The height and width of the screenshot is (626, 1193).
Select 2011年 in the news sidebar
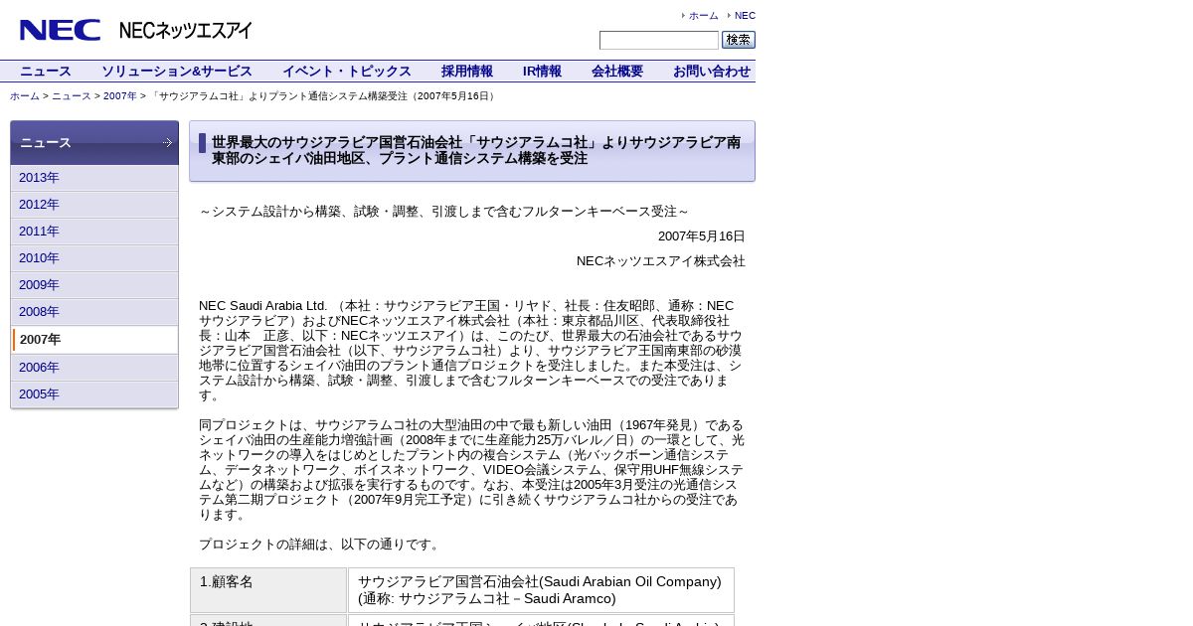94,232
